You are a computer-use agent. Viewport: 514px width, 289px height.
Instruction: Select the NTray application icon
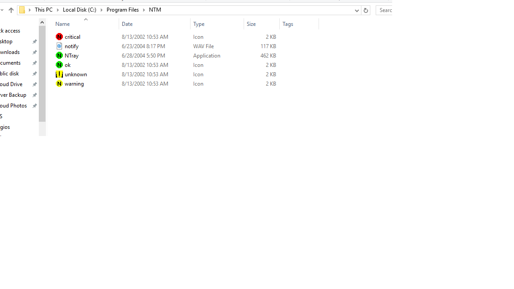59,55
